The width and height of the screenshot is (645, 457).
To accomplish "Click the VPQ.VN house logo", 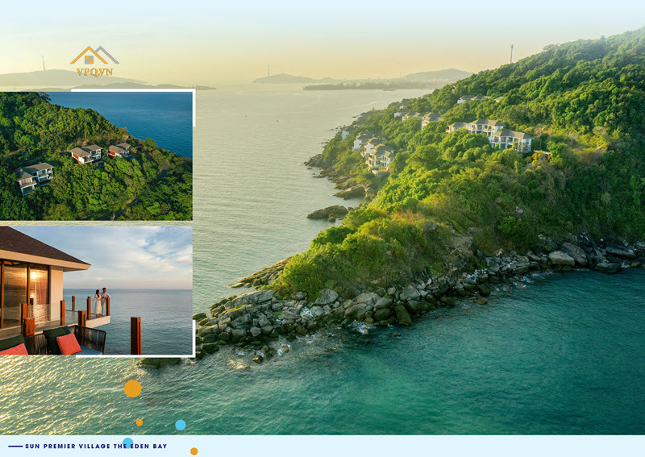I will (x=94, y=61).
